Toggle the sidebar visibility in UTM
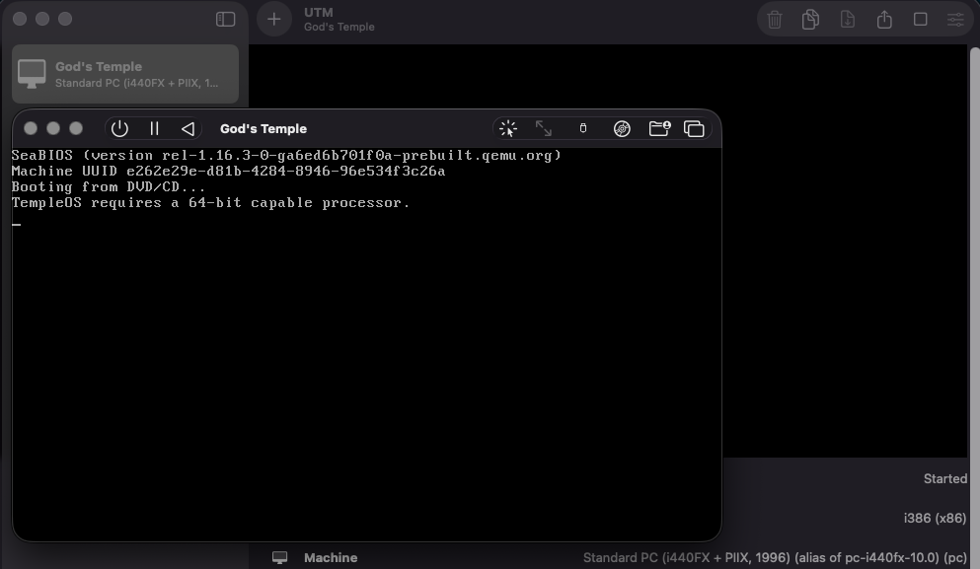Viewport: 980px width, 569px height. click(x=225, y=19)
